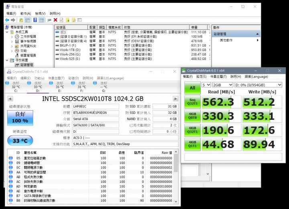Open 磁碟(D) menu in CrystalDiskInfo
289x209 pixels.
pyautogui.click(x=73, y=78)
